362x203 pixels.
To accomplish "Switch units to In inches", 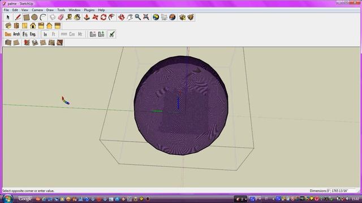I will click(x=45, y=34).
